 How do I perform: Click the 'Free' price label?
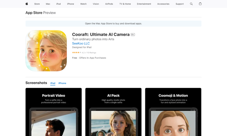74,58
